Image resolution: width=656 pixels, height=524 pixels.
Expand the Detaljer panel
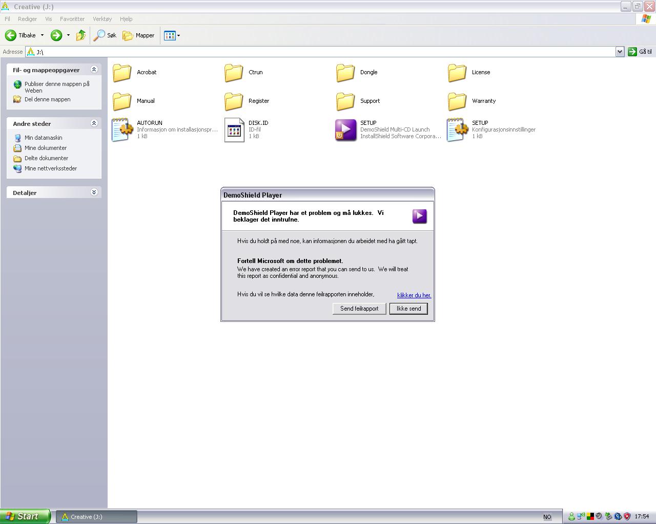pos(94,192)
